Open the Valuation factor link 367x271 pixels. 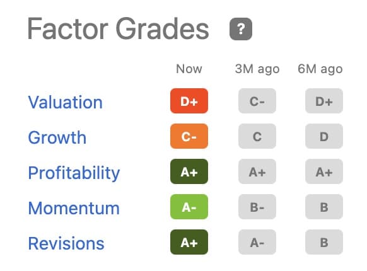66,102
